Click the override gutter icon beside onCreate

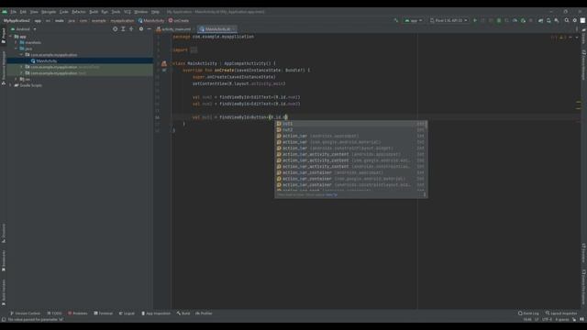(164, 70)
